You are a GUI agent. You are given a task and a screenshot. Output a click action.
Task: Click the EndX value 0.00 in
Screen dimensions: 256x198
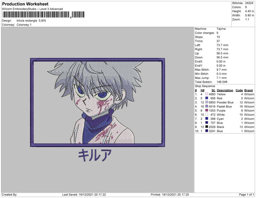(x=221, y=61)
